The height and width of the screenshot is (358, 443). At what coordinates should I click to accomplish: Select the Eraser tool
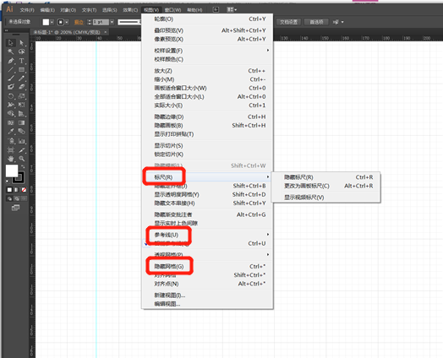point(21,87)
